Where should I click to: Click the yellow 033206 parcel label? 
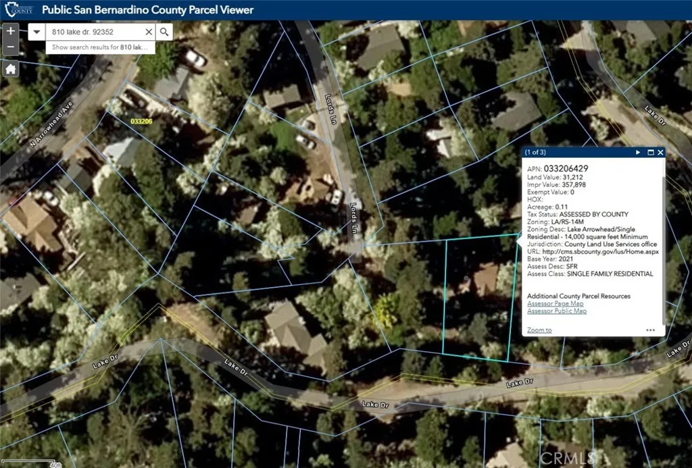coord(141,122)
